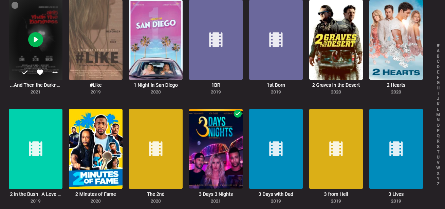The width and height of the screenshot is (445, 209).
Task: Jump to letter K in alphabet index
Action: (x=438, y=104)
